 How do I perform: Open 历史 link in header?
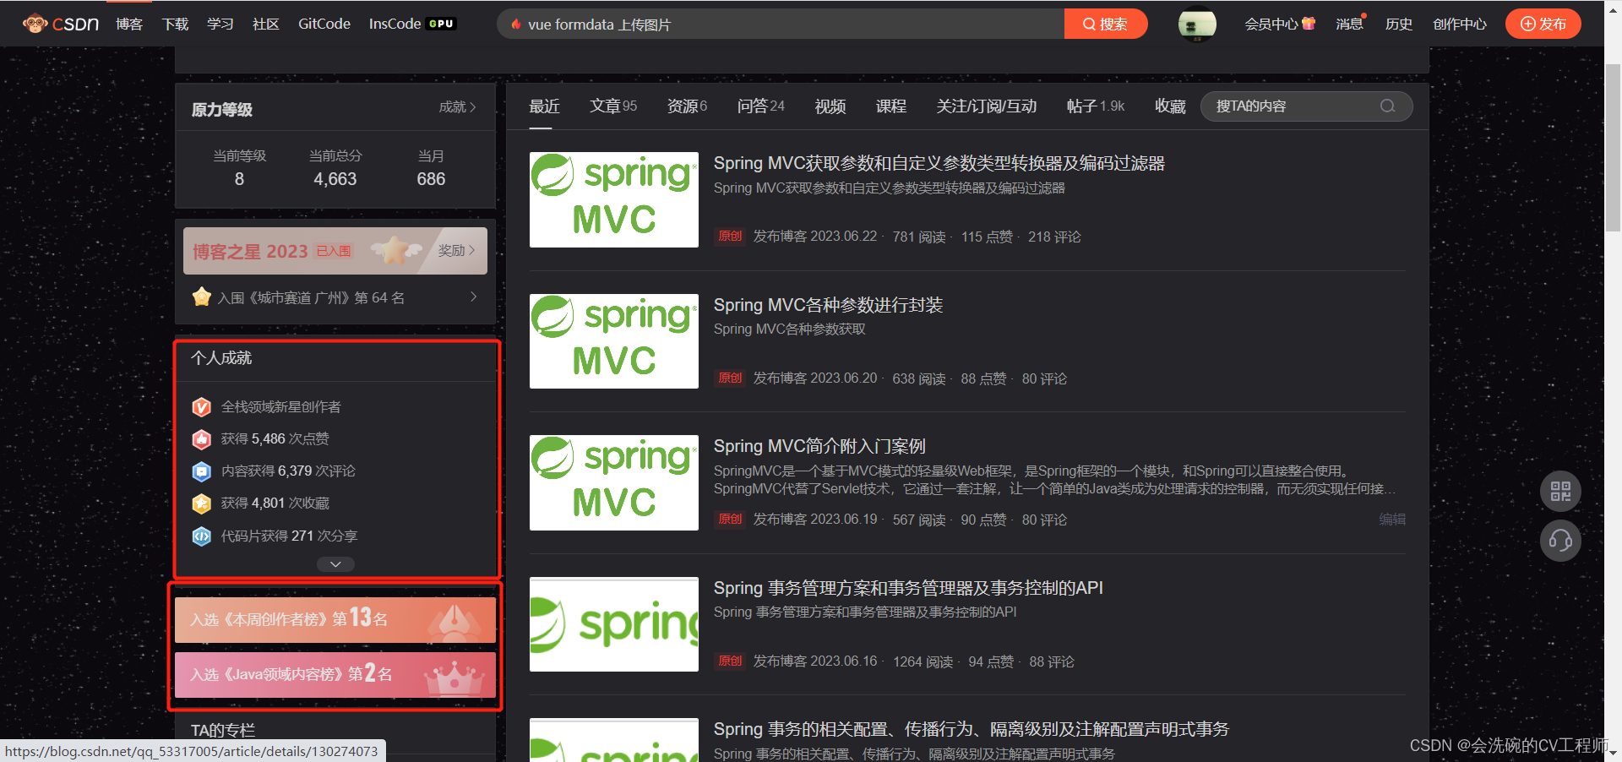(x=1399, y=24)
